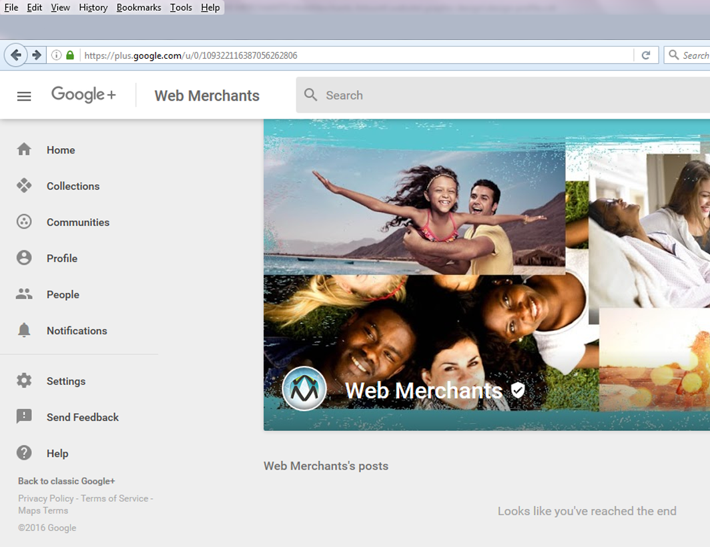710x547 pixels.
Task: Open the Privacy Policy link
Action: [45, 498]
